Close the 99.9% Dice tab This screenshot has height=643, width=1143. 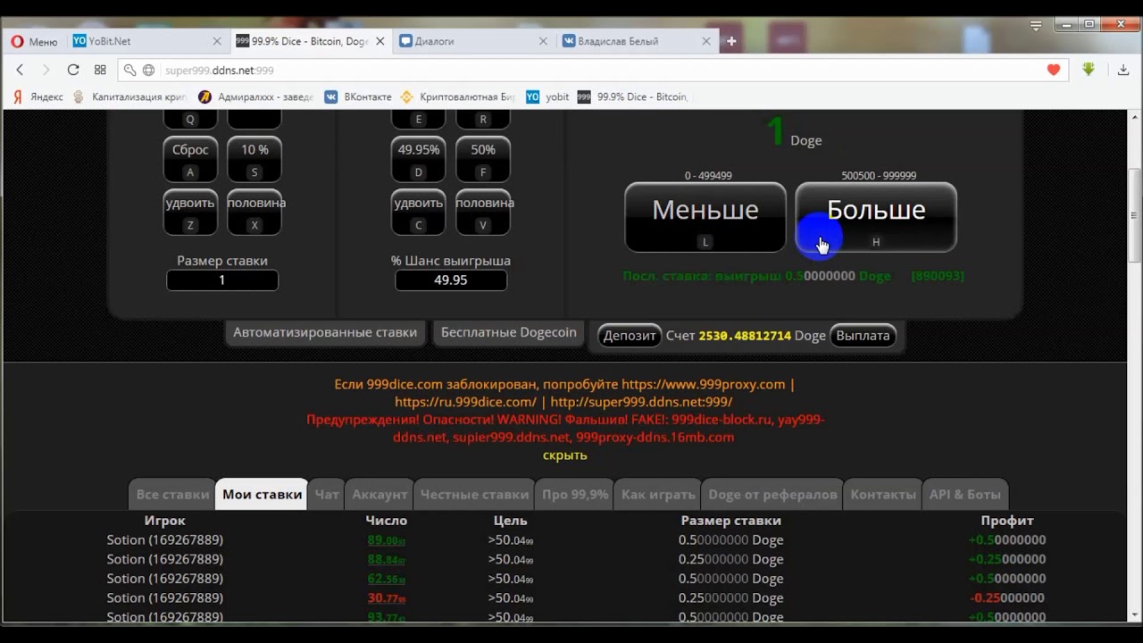click(x=380, y=41)
